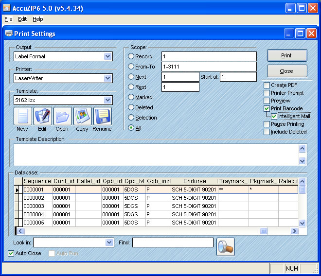Click the database vertical scrollbar thumb
This screenshot has width=321, height=276.
tap(302, 190)
